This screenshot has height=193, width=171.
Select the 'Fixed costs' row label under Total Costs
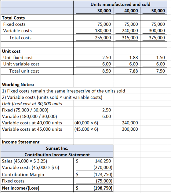(37, 24)
